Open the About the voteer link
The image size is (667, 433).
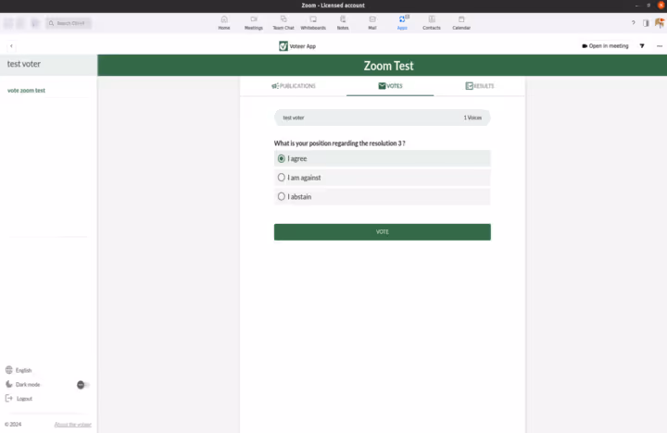73,425
